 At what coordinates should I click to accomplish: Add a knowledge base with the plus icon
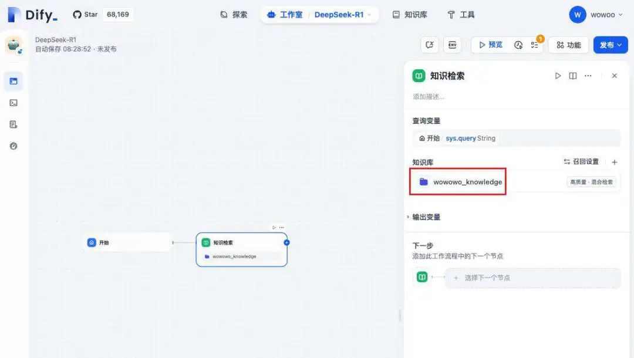click(x=615, y=162)
